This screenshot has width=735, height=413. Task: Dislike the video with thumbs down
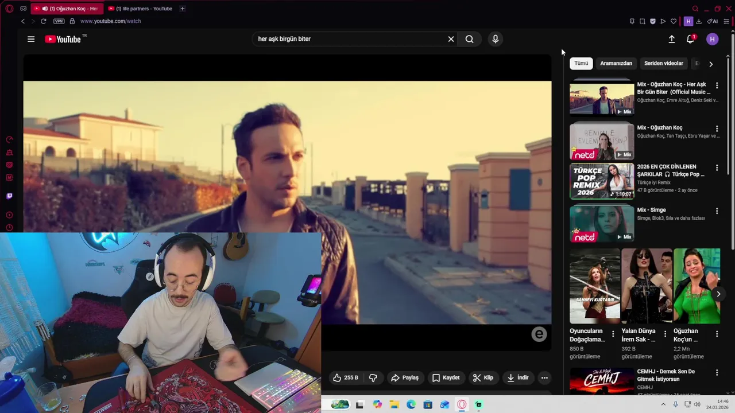(x=373, y=377)
